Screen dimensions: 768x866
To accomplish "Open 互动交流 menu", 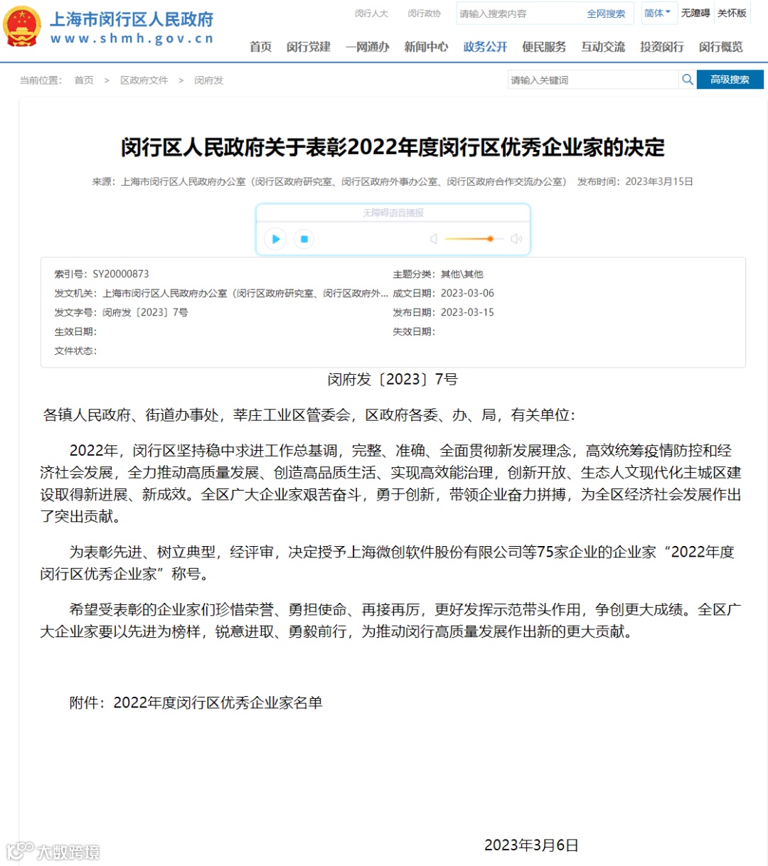I will (603, 47).
